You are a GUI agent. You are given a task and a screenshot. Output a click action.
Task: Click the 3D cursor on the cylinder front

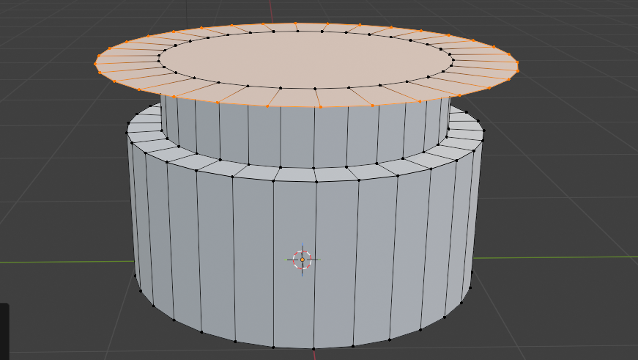coord(303,260)
